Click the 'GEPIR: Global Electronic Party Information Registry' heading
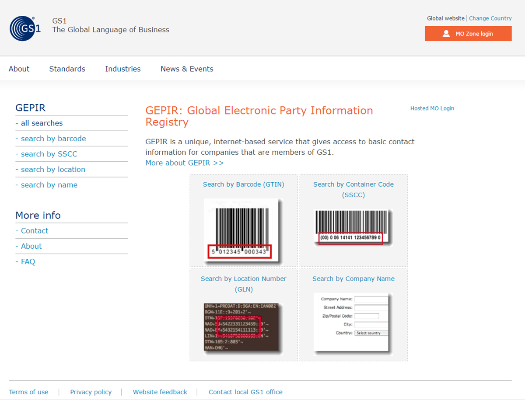Screen dimensions: 525x400 pos(259,116)
